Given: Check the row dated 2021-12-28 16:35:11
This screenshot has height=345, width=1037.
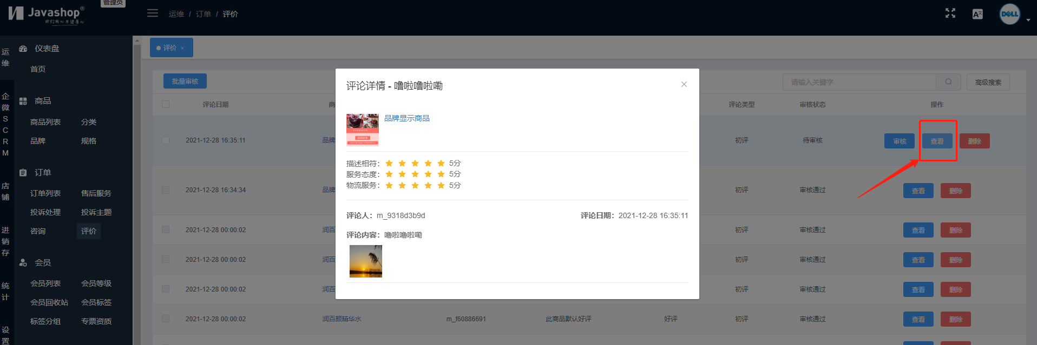Looking at the screenshot, I should (x=166, y=140).
